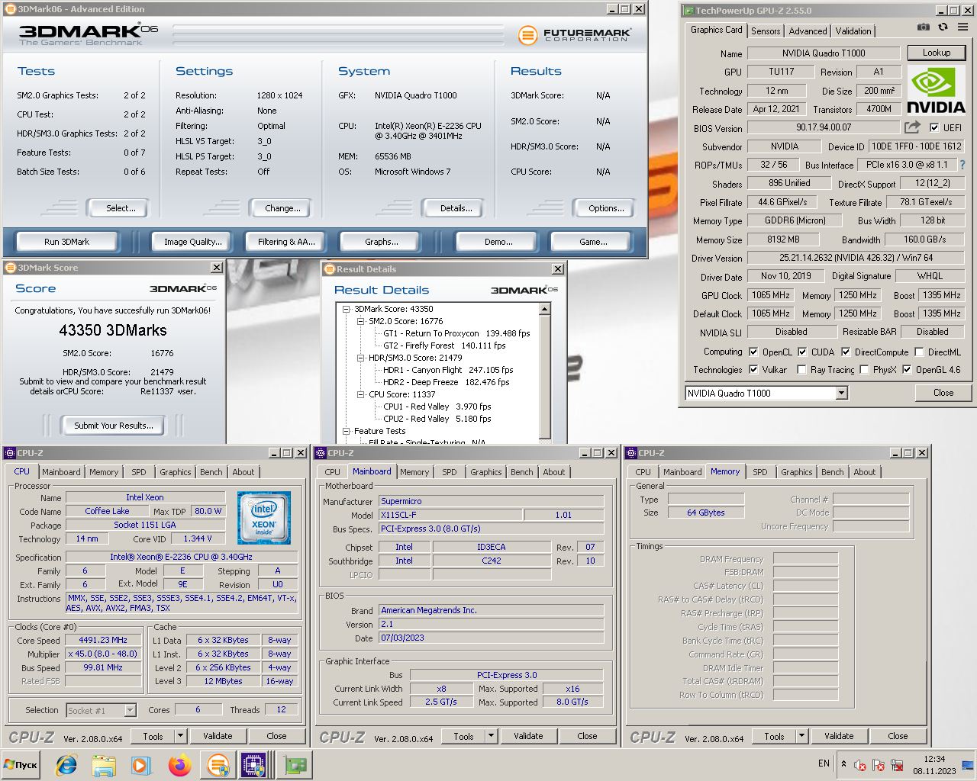This screenshot has height=781, width=977.
Task: Switch to GPU-Z Validation tab
Action: tap(853, 31)
